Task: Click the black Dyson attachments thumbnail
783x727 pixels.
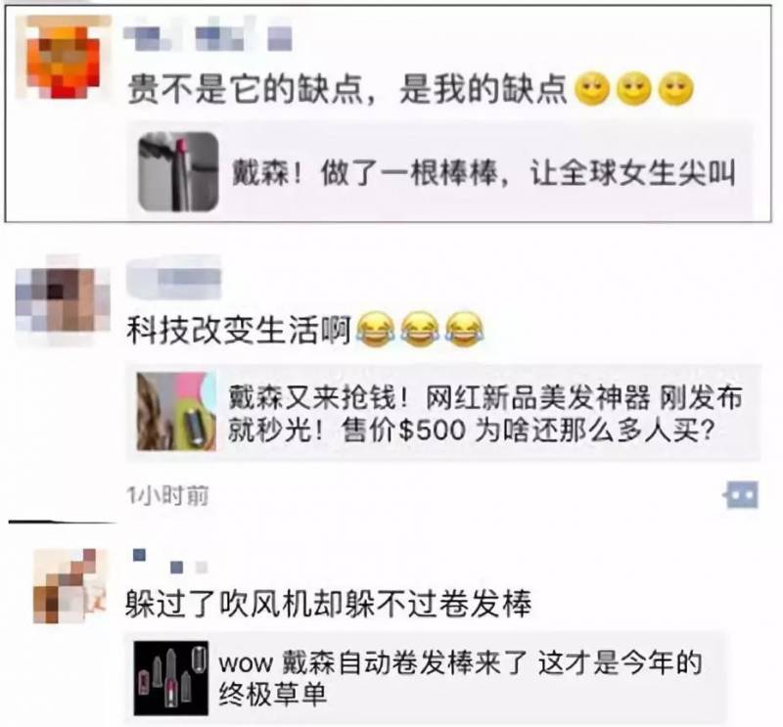Action: click(x=170, y=679)
